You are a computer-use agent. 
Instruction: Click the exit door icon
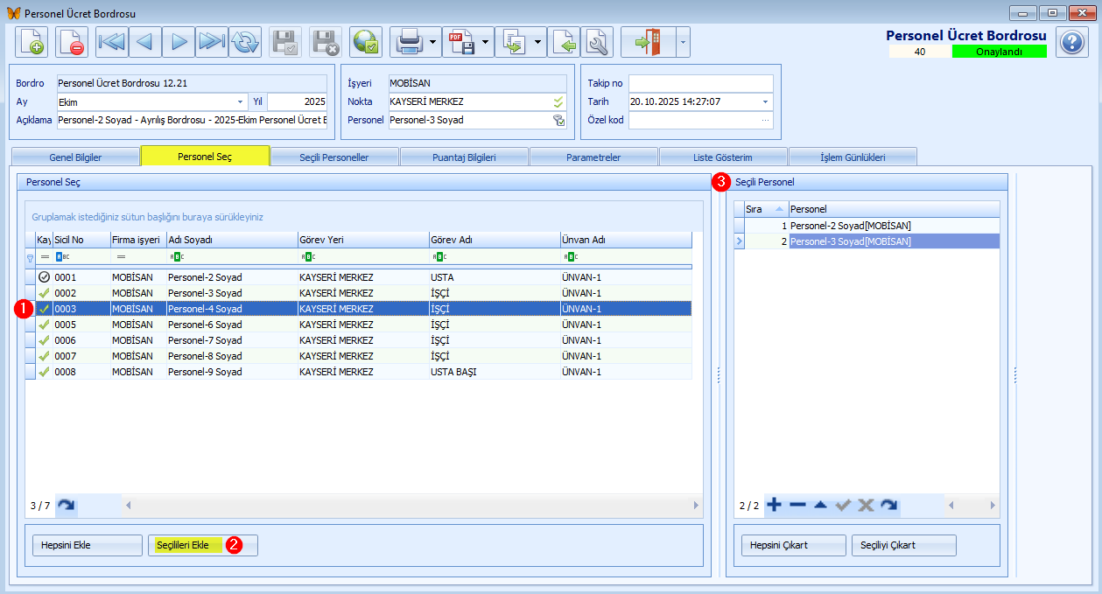coord(648,42)
